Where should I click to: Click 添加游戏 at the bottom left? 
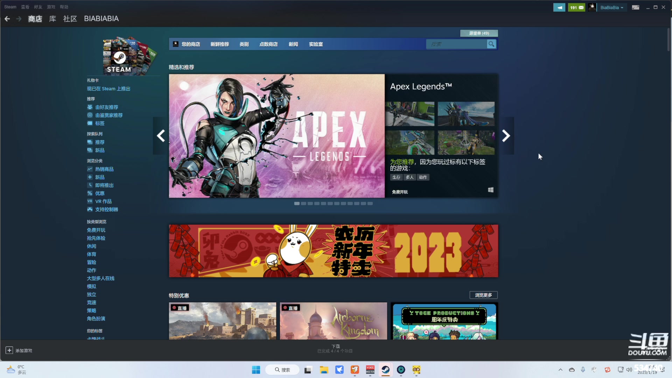point(24,351)
